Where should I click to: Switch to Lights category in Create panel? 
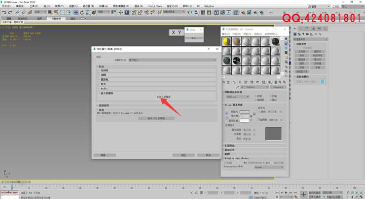pos(303,34)
